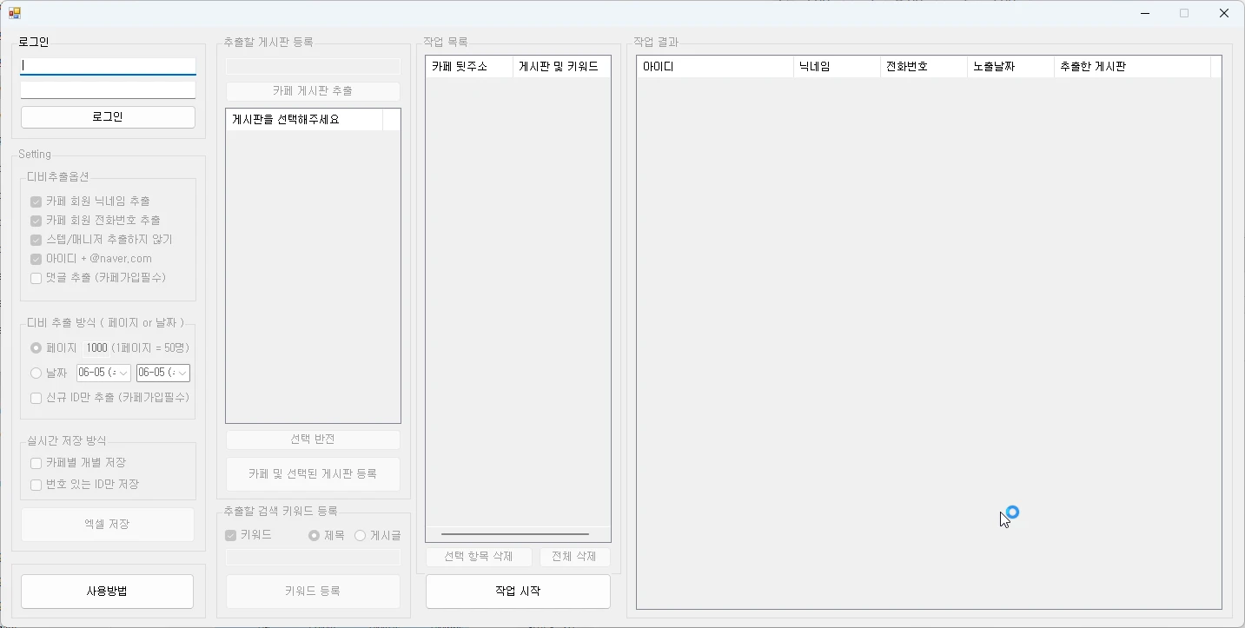1245x628 pixels.
Task: Select the 게시글 radio button
Action: tap(360, 535)
